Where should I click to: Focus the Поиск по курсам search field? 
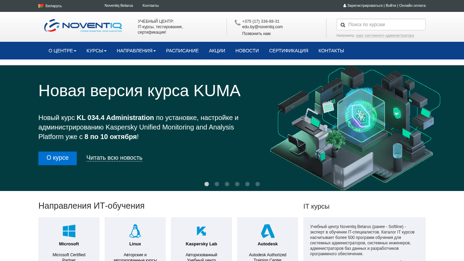(381, 24)
